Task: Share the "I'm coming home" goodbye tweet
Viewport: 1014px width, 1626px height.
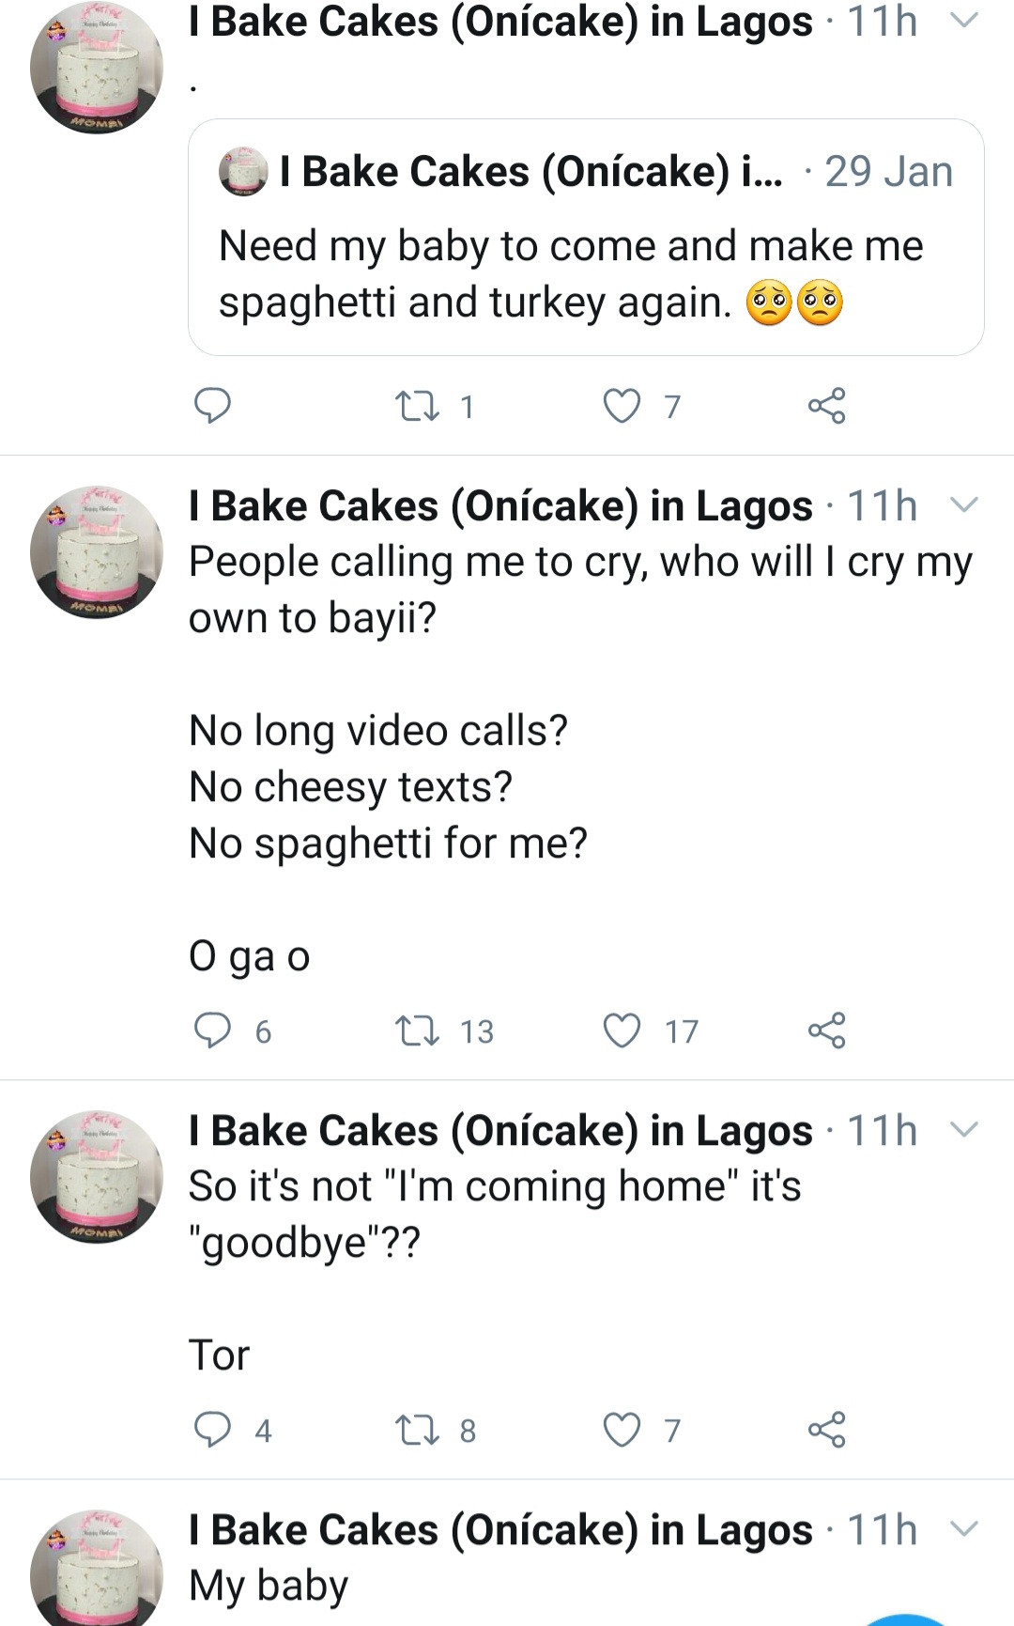Action: pyautogui.click(x=826, y=1430)
